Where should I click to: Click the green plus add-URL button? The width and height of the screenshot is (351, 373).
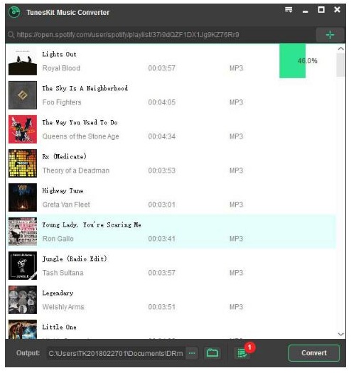pyautogui.click(x=330, y=35)
